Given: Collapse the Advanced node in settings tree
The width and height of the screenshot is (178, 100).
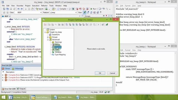Looking at the screenshot, I should (x=48, y=40).
